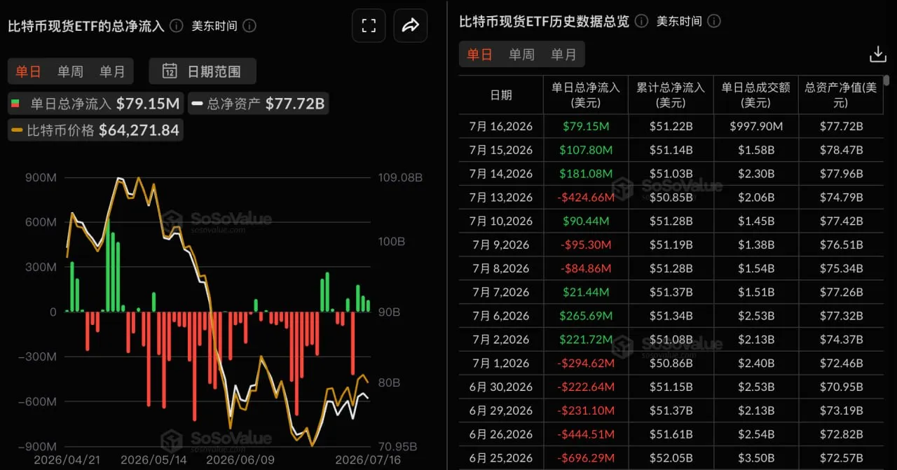Click the 总资产净值 column header
The image size is (897, 470).
click(x=841, y=95)
